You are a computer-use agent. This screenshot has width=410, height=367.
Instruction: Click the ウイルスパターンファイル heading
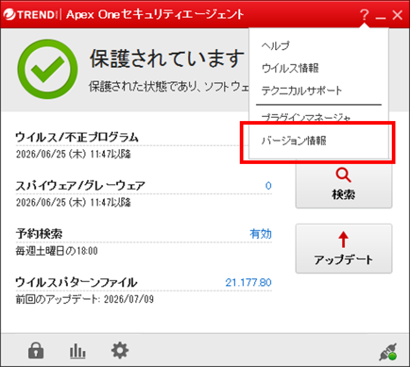76,282
